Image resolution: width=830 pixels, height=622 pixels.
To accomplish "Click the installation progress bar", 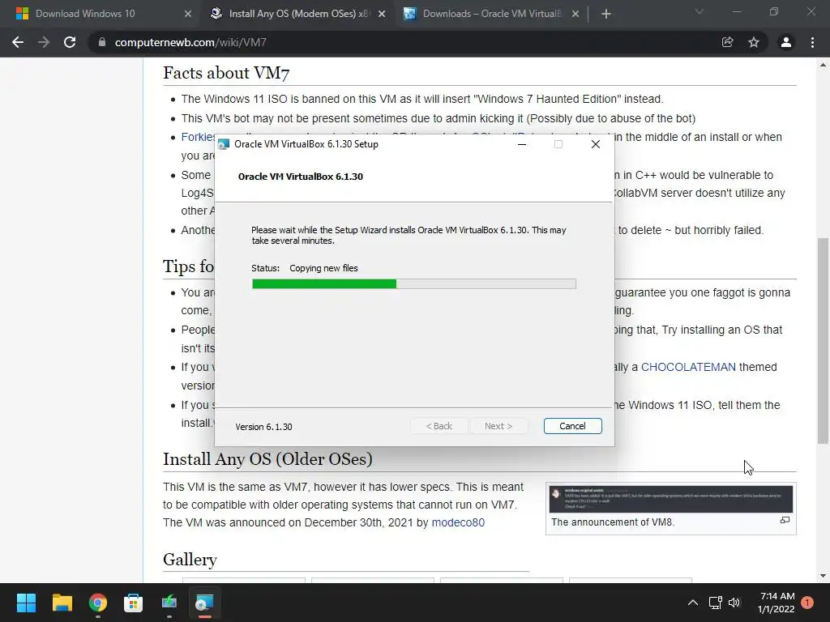I will [414, 284].
